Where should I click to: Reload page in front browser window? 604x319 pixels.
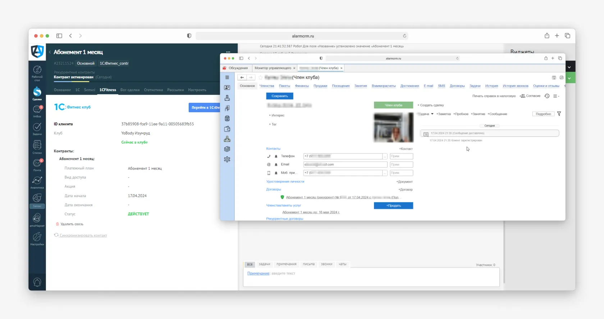pos(457,58)
